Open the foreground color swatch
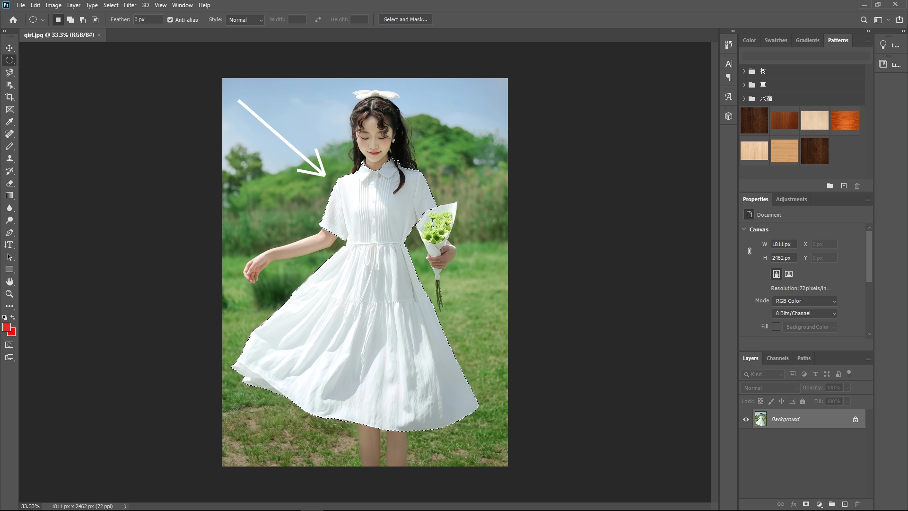Image resolution: width=908 pixels, height=511 pixels. (x=7, y=327)
